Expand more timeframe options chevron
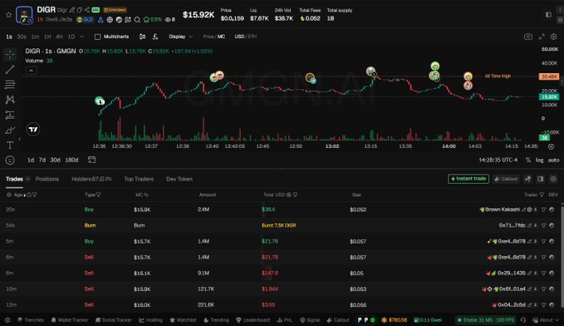The height and width of the screenshot is (326, 564). click(82, 37)
